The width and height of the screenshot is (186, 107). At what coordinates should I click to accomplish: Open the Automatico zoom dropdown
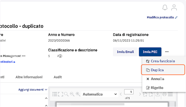point(100,94)
